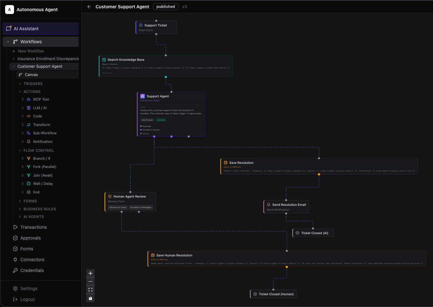Collapse the ACTIONS group
This screenshot has height=307, width=433.
pos(20,92)
